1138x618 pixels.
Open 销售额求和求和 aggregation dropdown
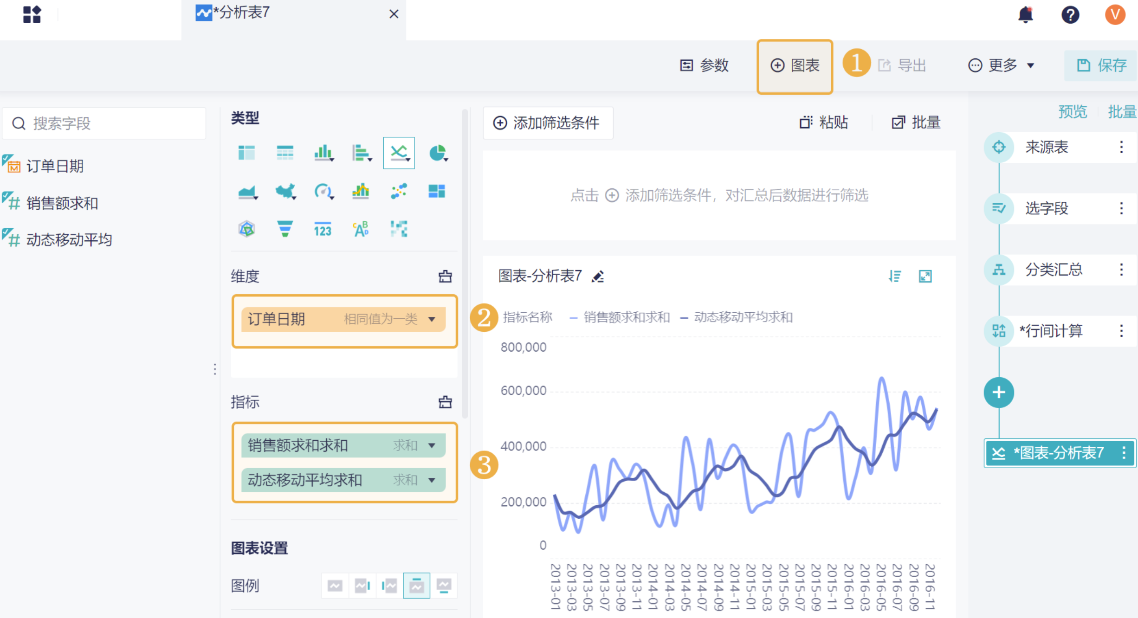pyautogui.click(x=432, y=445)
